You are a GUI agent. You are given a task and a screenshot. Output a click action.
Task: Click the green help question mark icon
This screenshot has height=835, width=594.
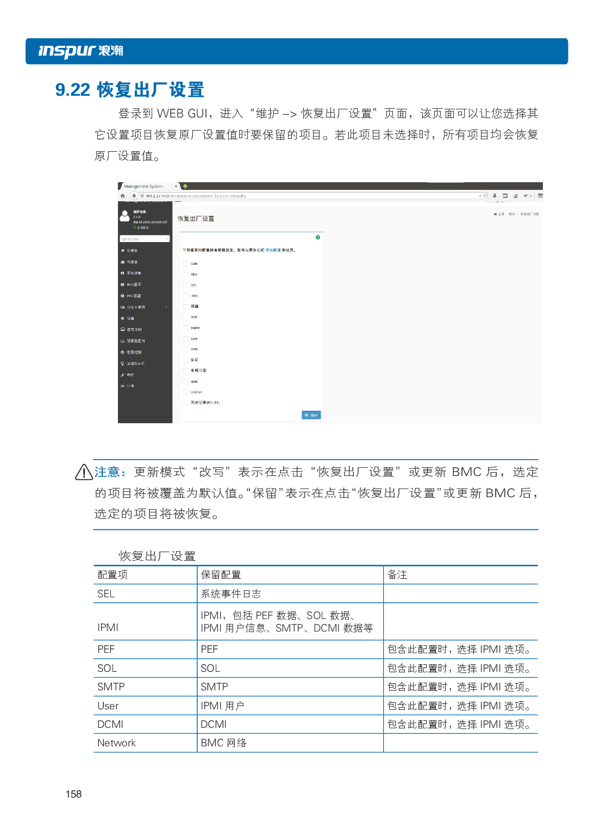[x=318, y=237]
